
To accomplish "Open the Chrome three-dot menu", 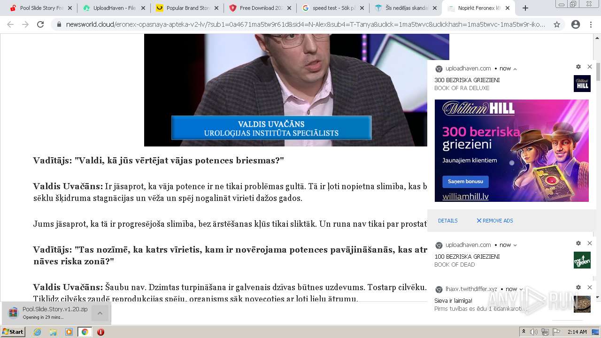I will (591, 24).
